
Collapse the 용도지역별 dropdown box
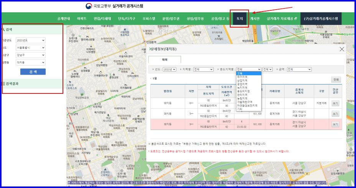tap(249, 69)
